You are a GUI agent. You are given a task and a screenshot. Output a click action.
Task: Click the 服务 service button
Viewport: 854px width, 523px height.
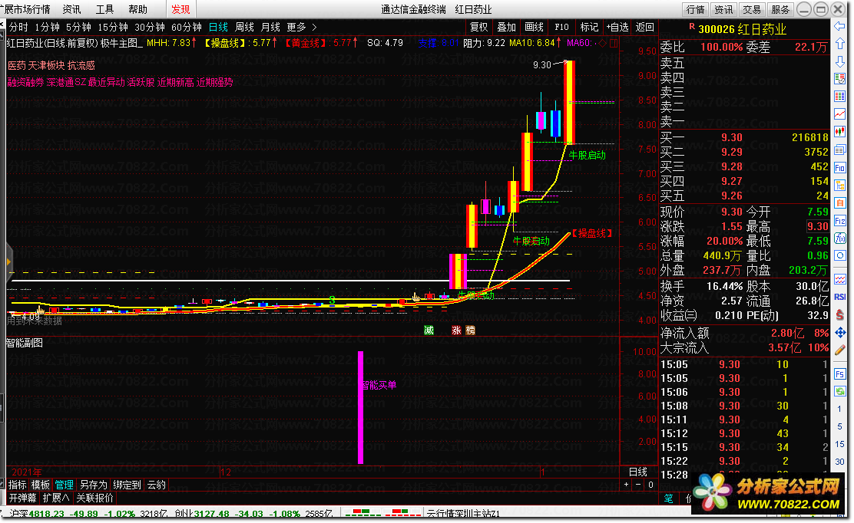pyautogui.click(x=780, y=9)
